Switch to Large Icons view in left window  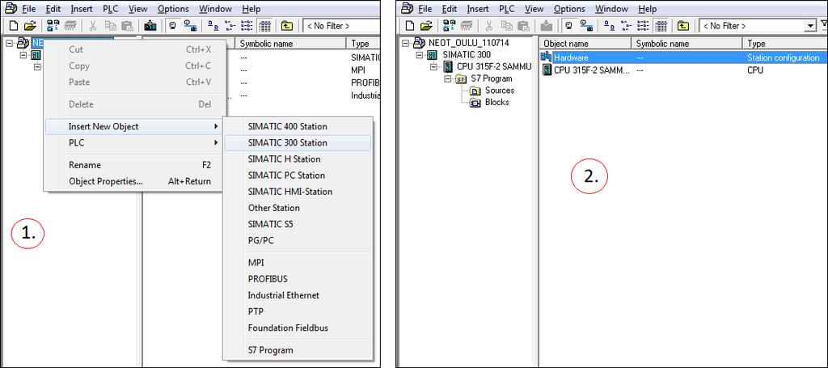213,25
